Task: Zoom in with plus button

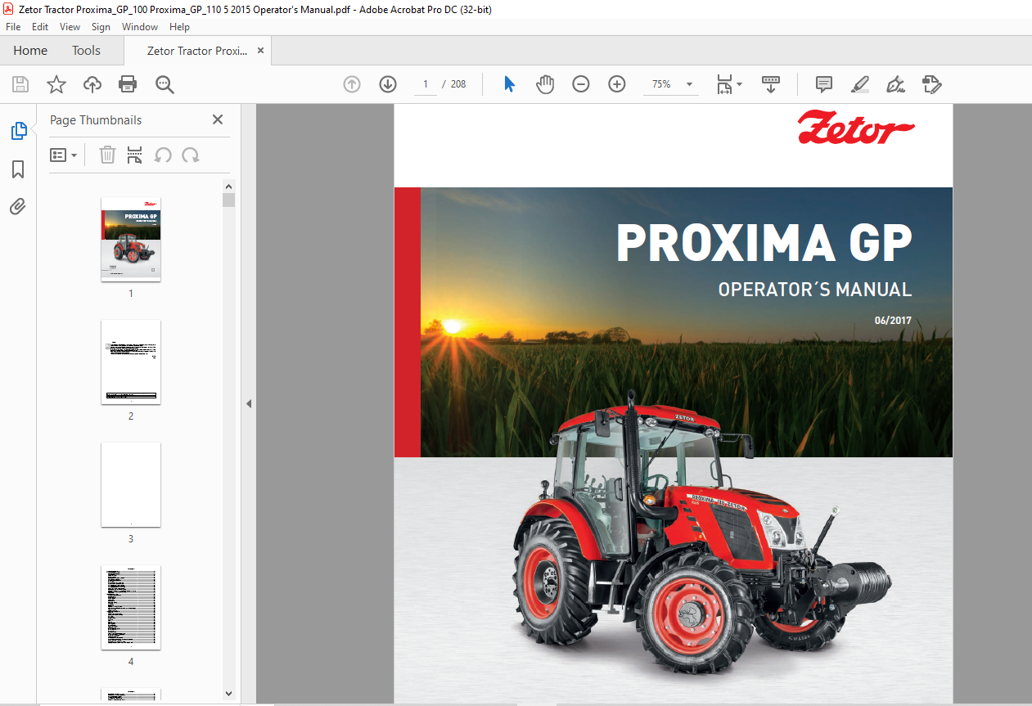Action: coord(617,84)
